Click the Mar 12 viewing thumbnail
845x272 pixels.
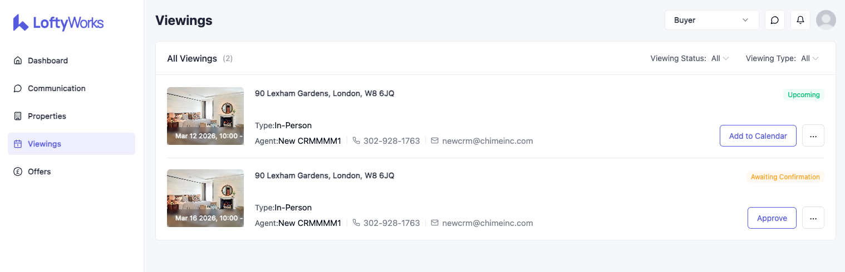(x=205, y=116)
